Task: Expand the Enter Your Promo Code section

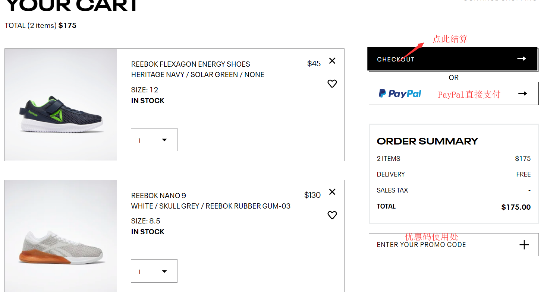Action: (421, 245)
